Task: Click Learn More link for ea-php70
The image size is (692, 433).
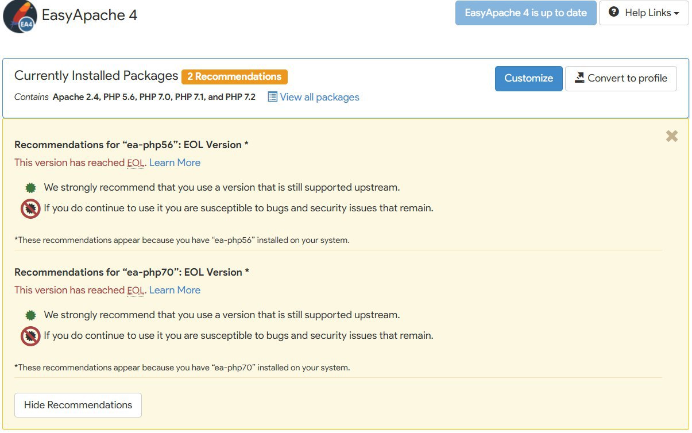Action: tap(175, 290)
